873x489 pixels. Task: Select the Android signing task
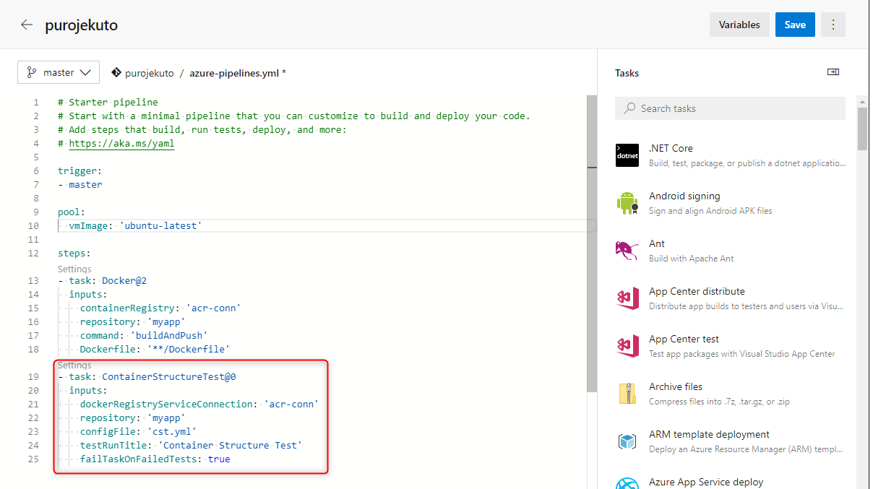pos(730,203)
